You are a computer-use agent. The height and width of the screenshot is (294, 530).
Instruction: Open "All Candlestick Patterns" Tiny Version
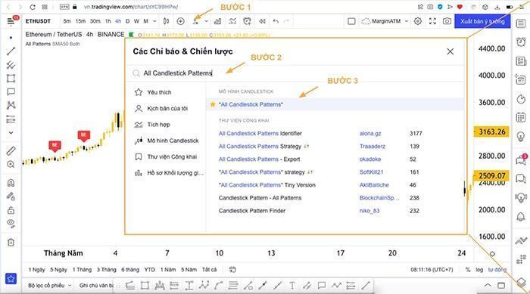point(267,185)
